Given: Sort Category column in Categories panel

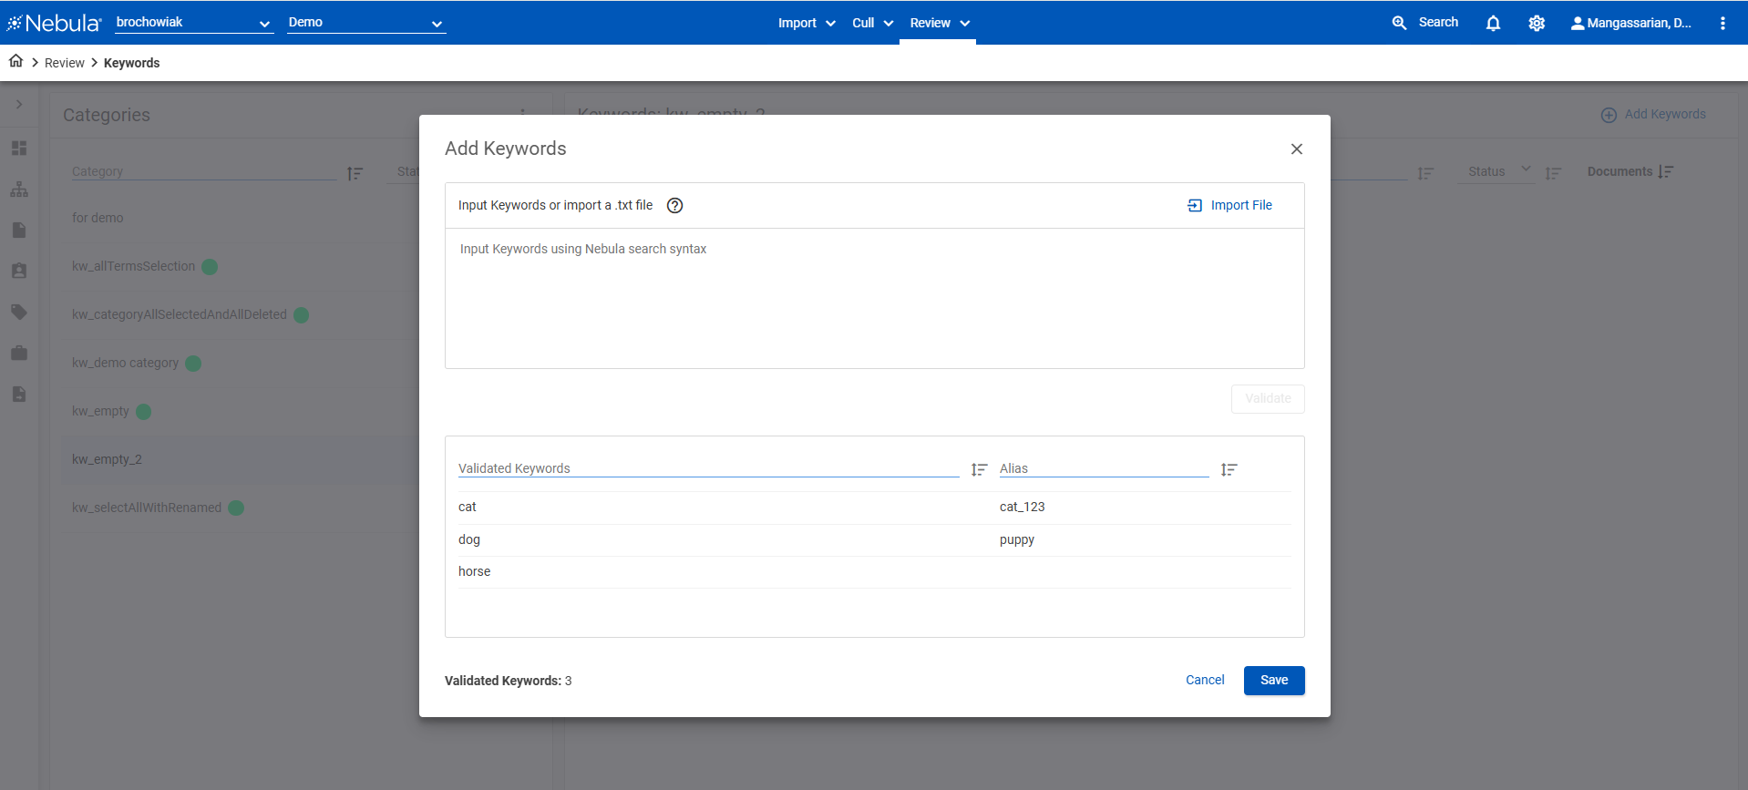Looking at the screenshot, I should coord(355,173).
